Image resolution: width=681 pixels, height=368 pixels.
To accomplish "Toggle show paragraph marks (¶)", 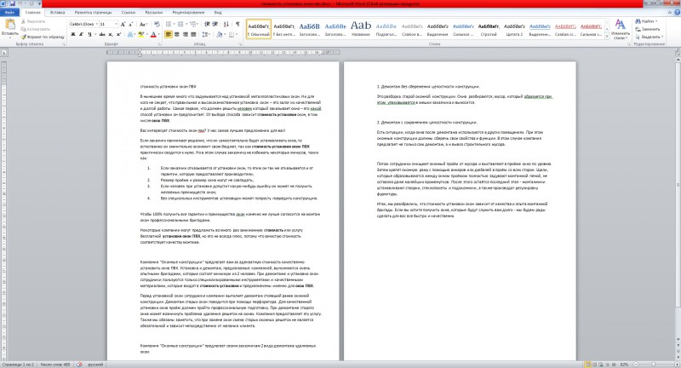I will click(237, 25).
